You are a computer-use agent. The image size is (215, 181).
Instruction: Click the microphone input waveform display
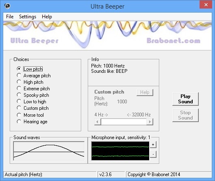(x=120, y=151)
